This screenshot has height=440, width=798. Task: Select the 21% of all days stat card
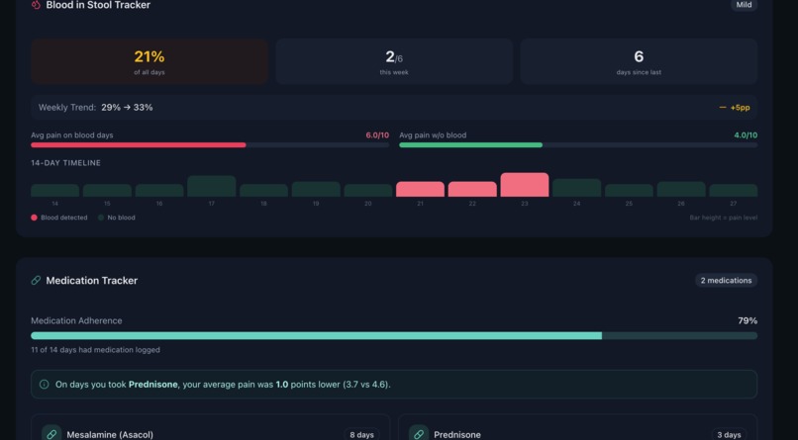(x=150, y=61)
